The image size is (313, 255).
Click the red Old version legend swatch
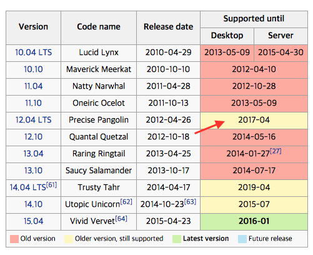tap(14, 239)
